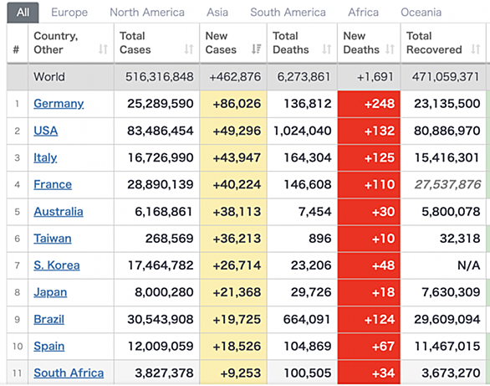Image resolution: width=490 pixels, height=386 pixels.
Task: Click France recovered 27,537,876 in italics
Action: (447, 184)
